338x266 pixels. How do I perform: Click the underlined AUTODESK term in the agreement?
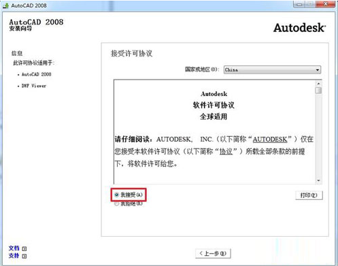(x=270, y=139)
